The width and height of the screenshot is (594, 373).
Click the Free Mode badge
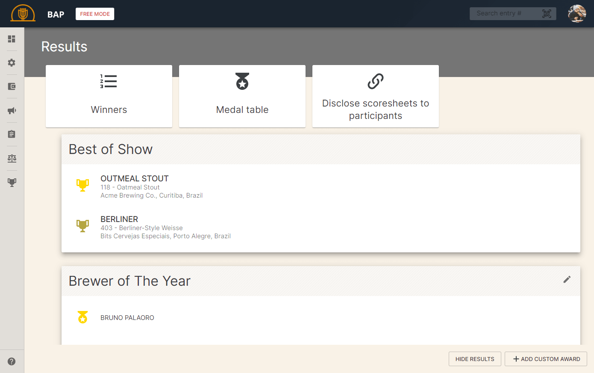95,14
